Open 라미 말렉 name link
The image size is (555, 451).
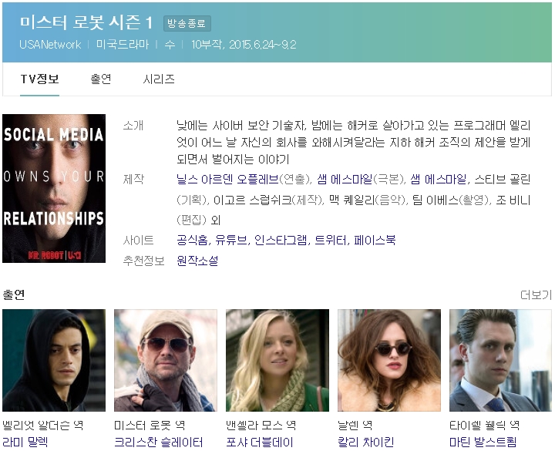click(25, 442)
